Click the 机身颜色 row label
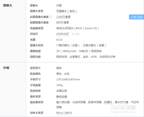 pyautogui.click(x=35, y=74)
